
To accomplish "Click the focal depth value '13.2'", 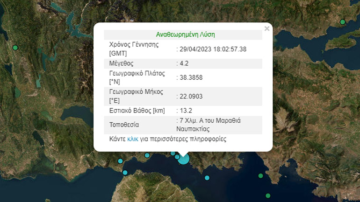I will 186,111.
